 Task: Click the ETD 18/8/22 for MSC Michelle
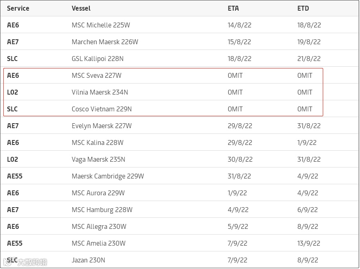pyautogui.click(x=309, y=25)
